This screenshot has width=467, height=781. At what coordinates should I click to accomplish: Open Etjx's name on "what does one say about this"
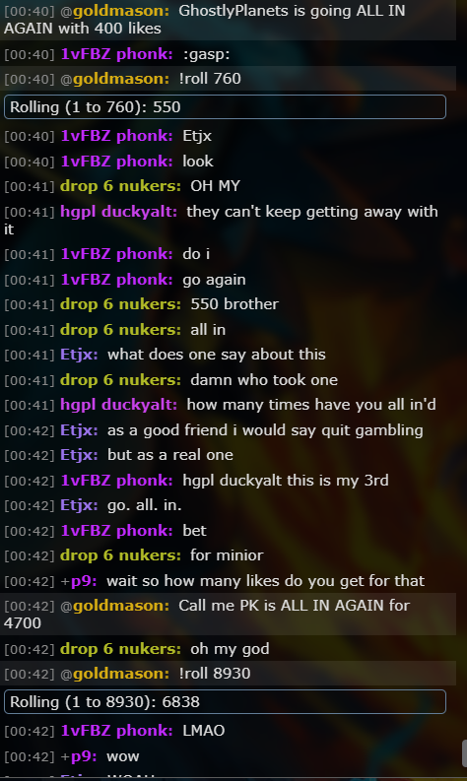79,355
